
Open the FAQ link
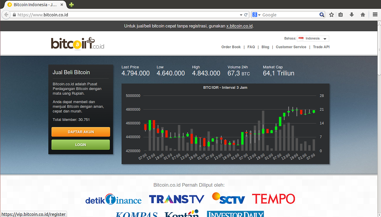tap(251, 47)
